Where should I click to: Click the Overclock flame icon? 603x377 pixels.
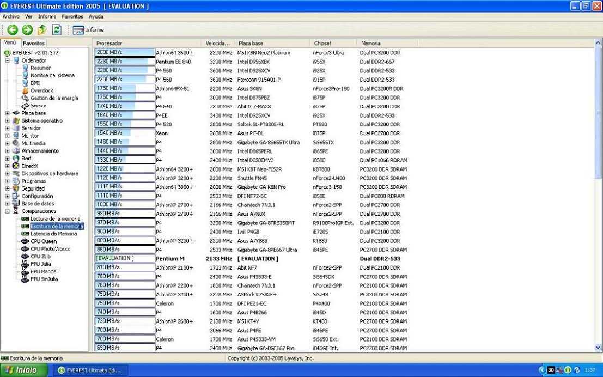pos(25,90)
